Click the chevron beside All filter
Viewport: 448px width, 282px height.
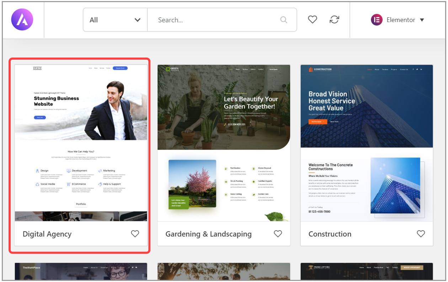click(138, 20)
